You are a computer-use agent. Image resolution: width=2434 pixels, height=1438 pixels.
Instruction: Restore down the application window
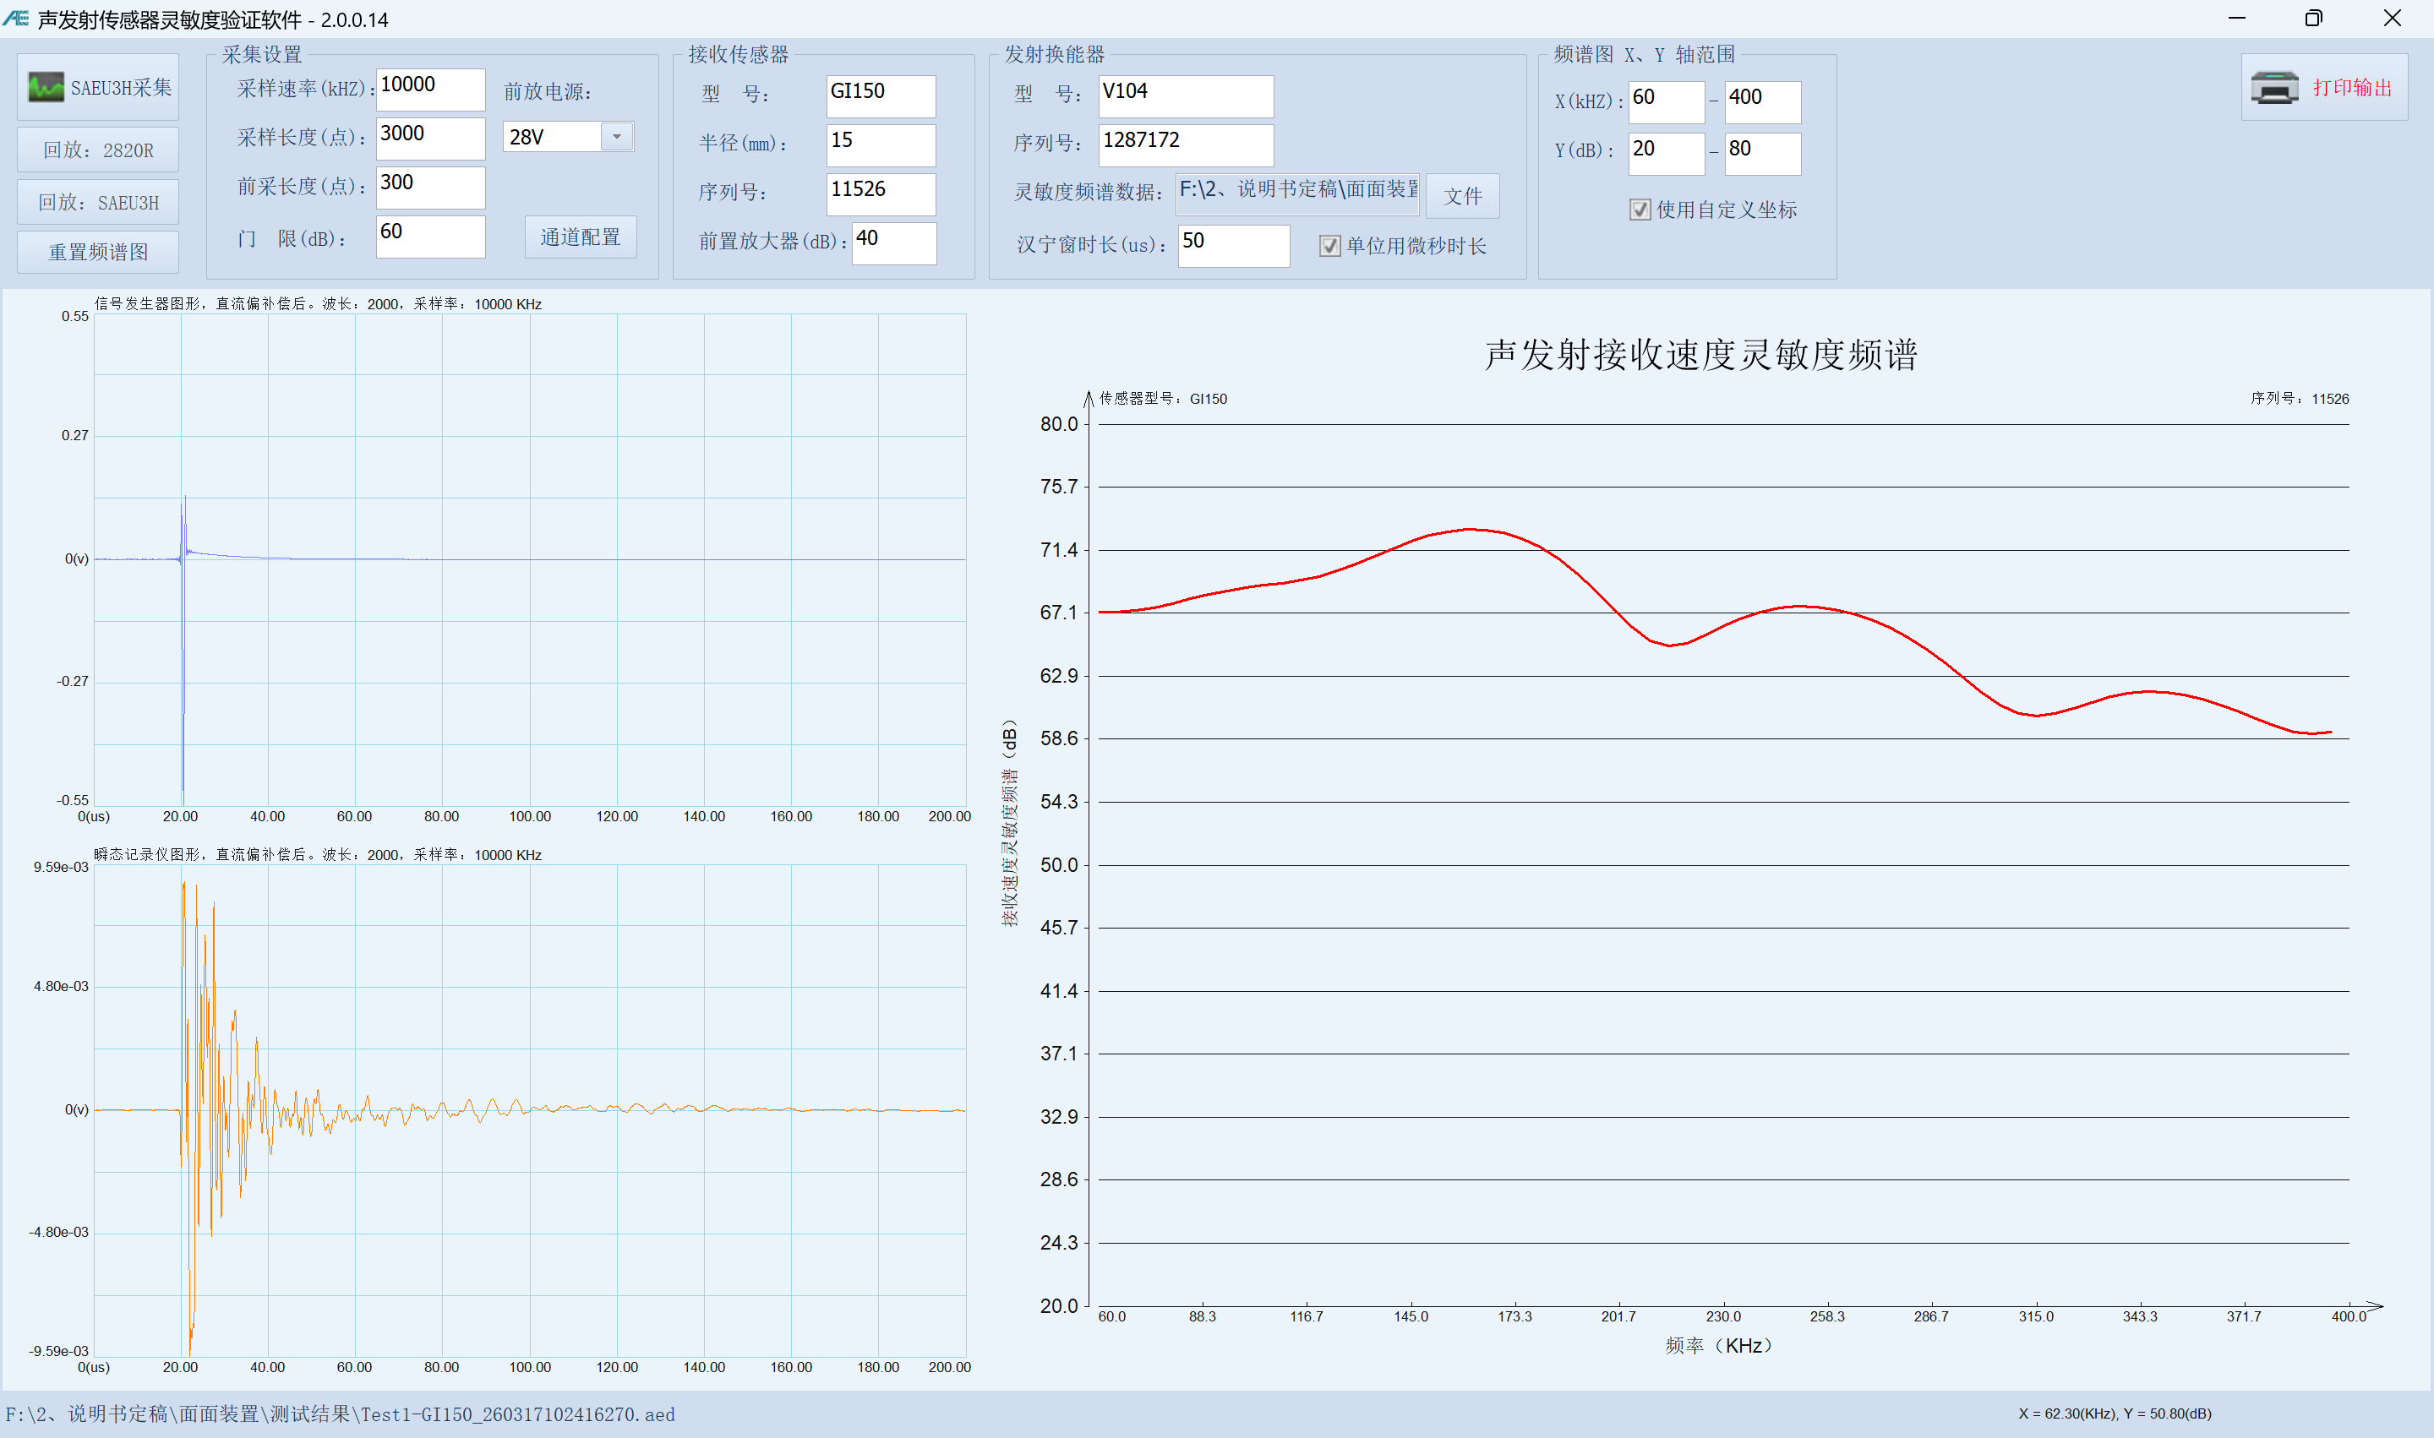coord(2313,19)
